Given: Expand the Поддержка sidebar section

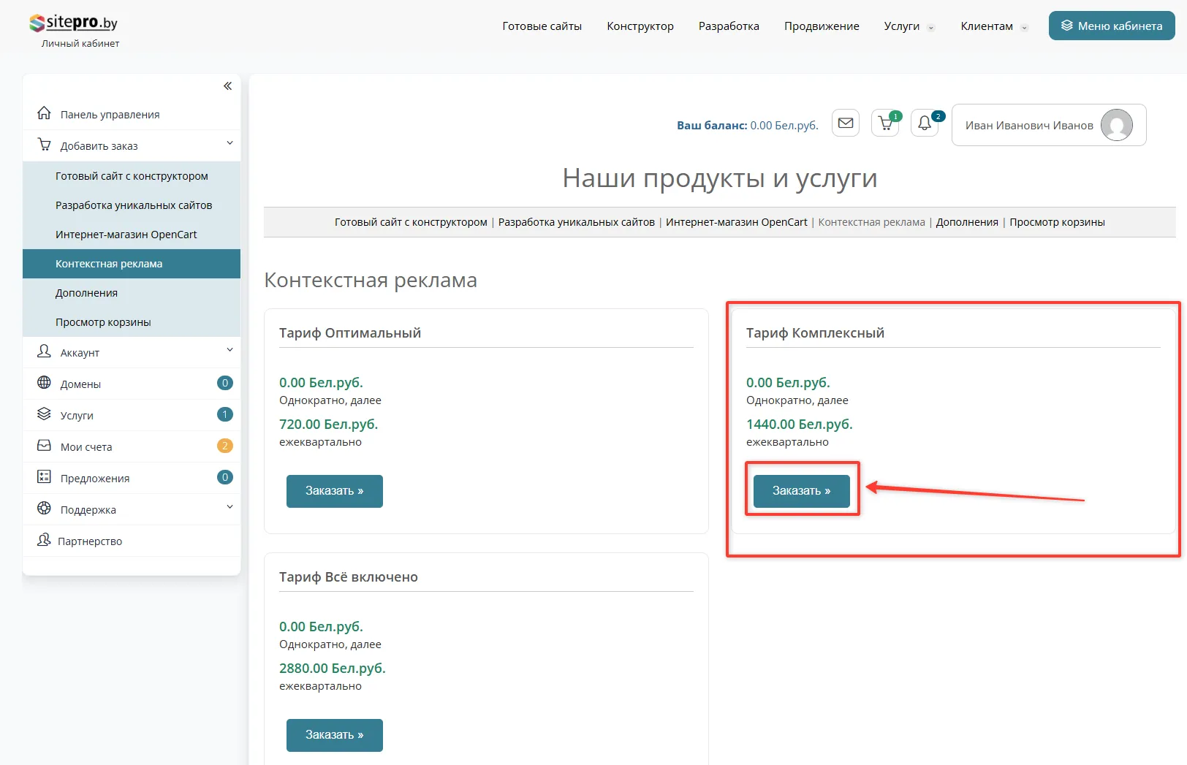Looking at the screenshot, I should click(88, 510).
